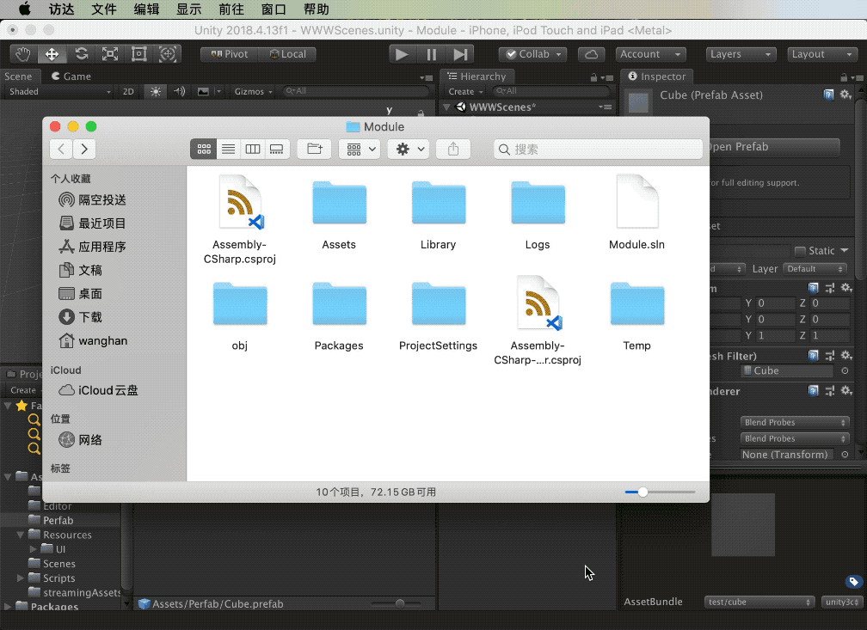Select the Module.sln file
This screenshot has height=630, width=867.
(637, 213)
